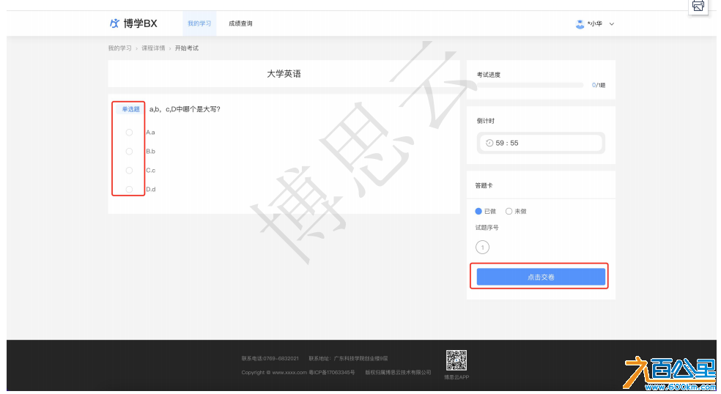
Task: Click question text a,b, c,D中哪个是大写?
Action: click(185, 109)
